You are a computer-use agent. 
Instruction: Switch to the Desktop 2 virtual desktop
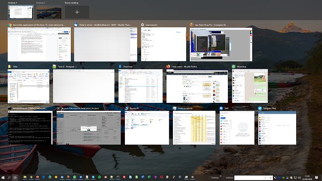[49, 12]
